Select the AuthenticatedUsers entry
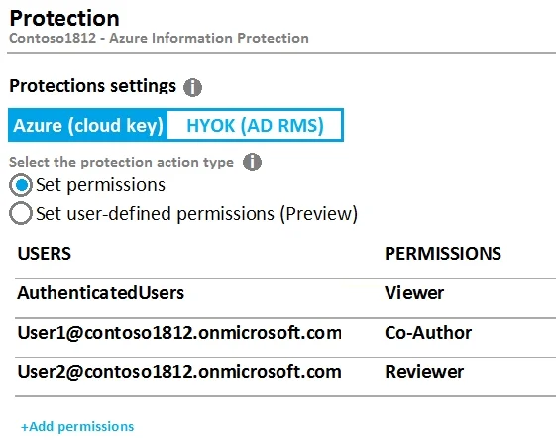556x445 pixels. [101, 293]
